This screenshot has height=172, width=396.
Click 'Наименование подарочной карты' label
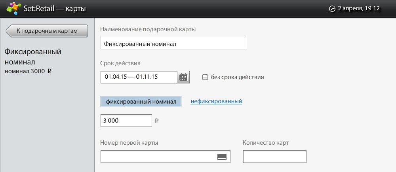click(x=148, y=30)
